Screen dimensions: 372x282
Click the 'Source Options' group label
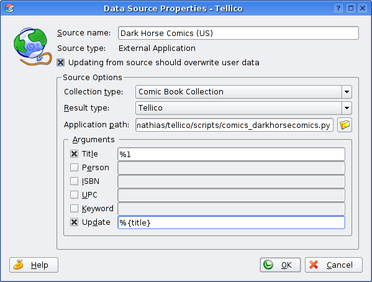tap(93, 78)
